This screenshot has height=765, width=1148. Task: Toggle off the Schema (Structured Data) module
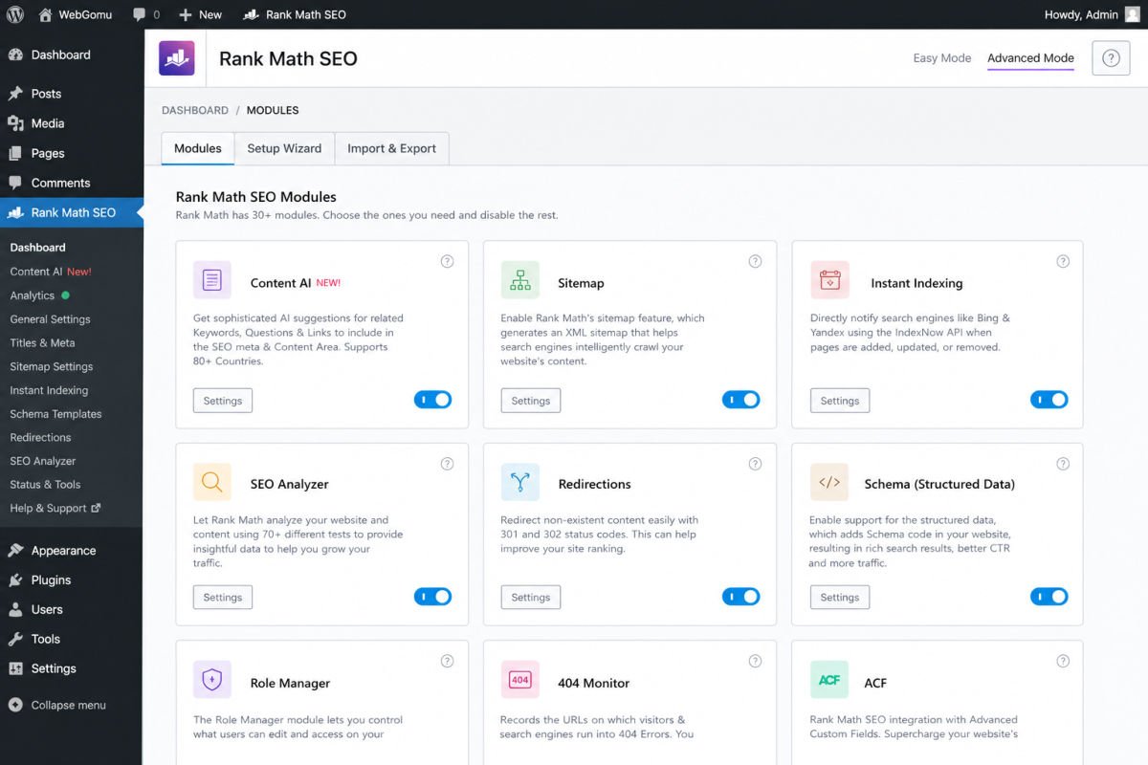pos(1049,597)
